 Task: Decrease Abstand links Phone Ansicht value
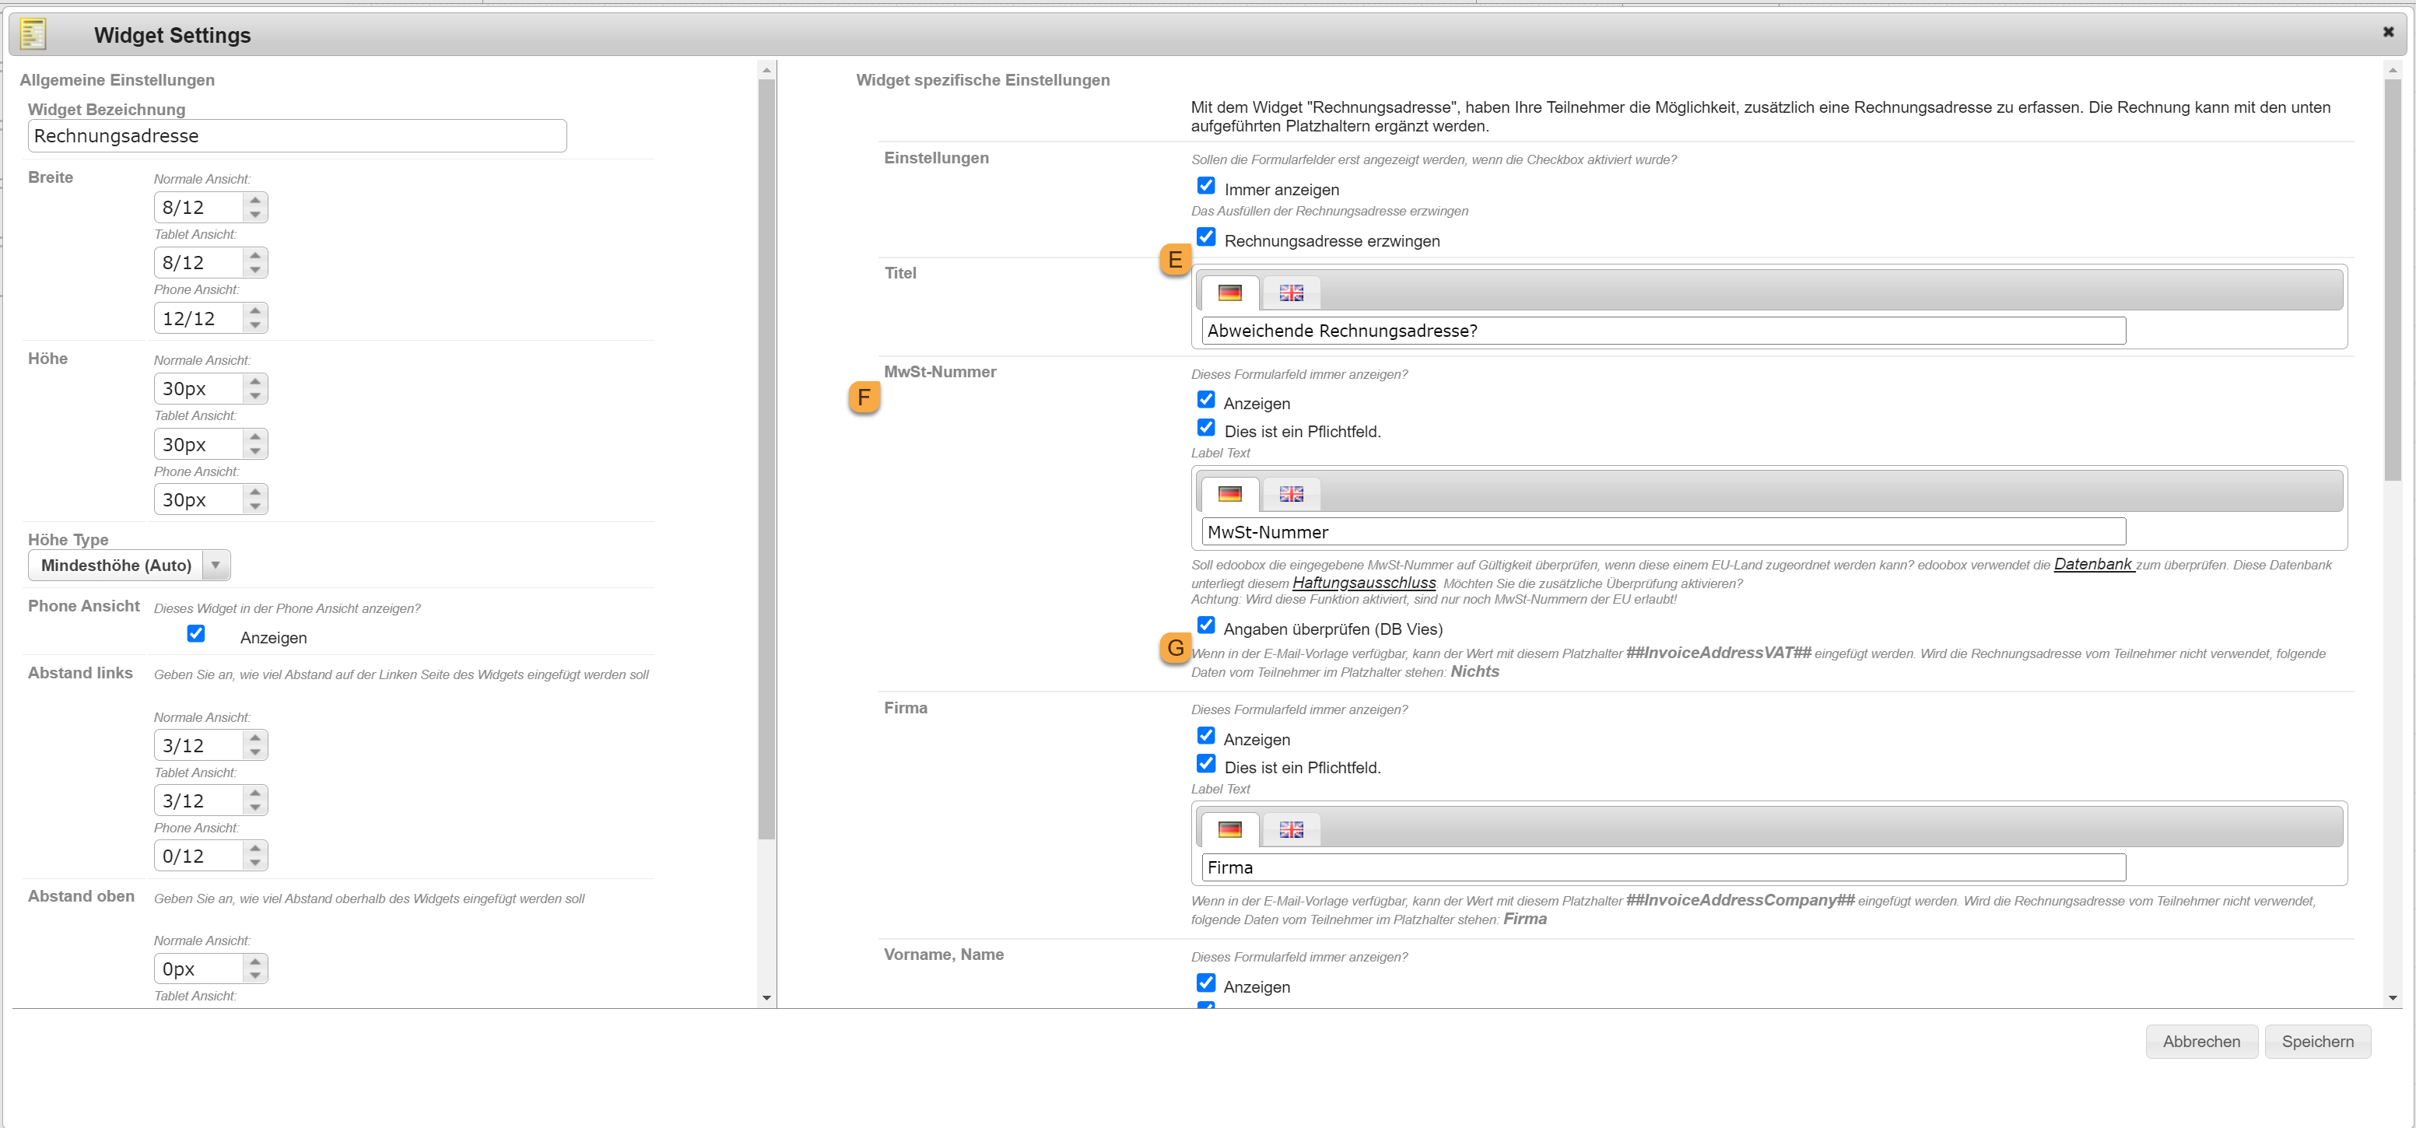click(255, 863)
